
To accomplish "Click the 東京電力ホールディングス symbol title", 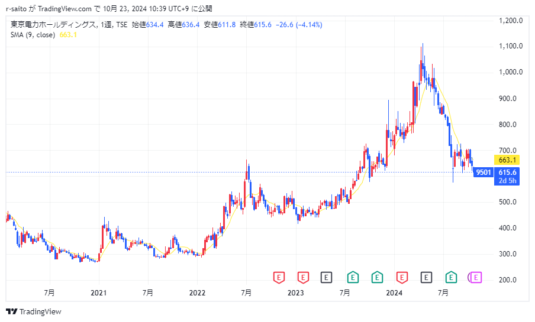I will pos(54,25).
